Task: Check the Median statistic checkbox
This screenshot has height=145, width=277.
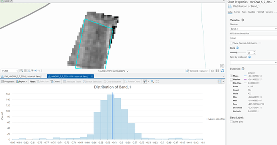Action: (231, 79)
